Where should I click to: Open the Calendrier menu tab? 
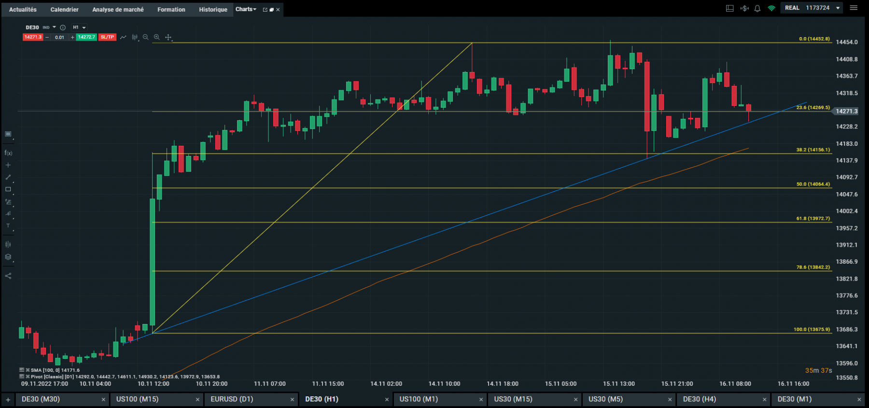click(x=64, y=10)
